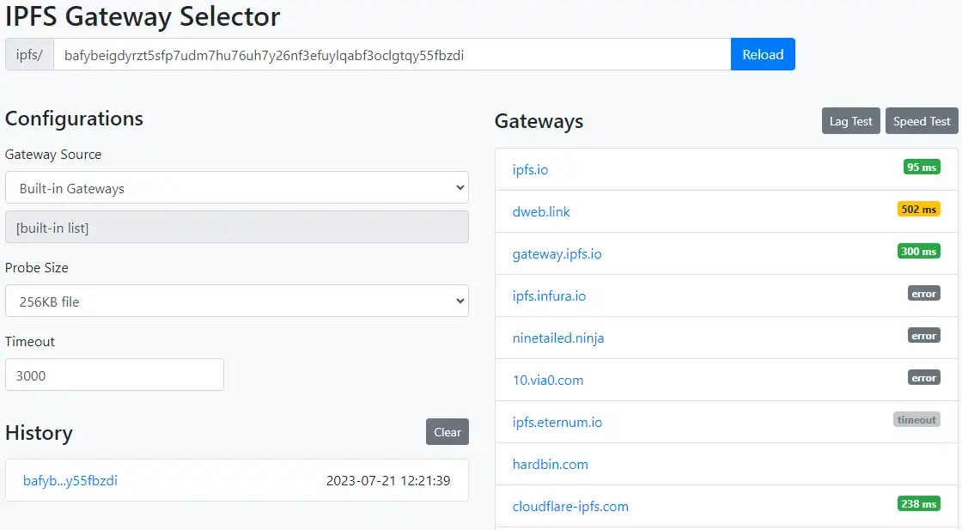This screenshot has height=530, width=962.
Task: Click the History heading
Action: (x=39, y=432)
